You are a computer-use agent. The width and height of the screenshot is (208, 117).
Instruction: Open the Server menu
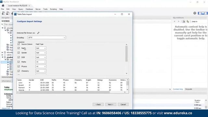(38, 9)
